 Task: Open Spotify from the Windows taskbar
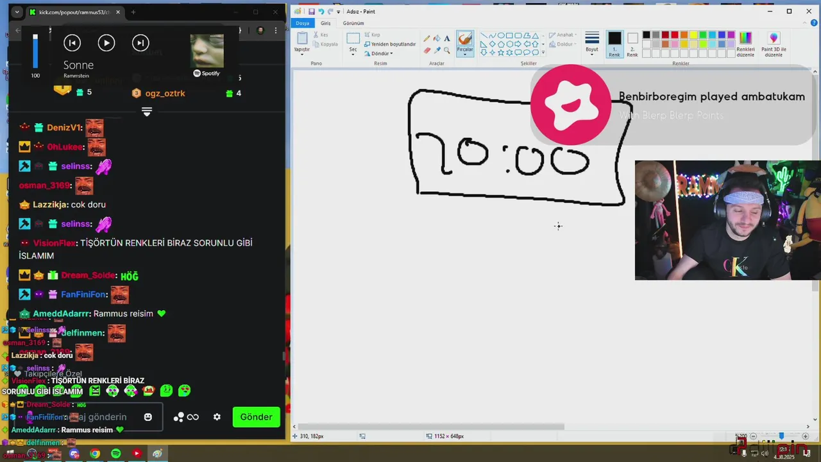pos(115,454)
